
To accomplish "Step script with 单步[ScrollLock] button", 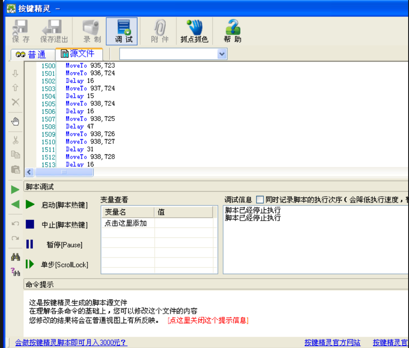I will [57, 264].
